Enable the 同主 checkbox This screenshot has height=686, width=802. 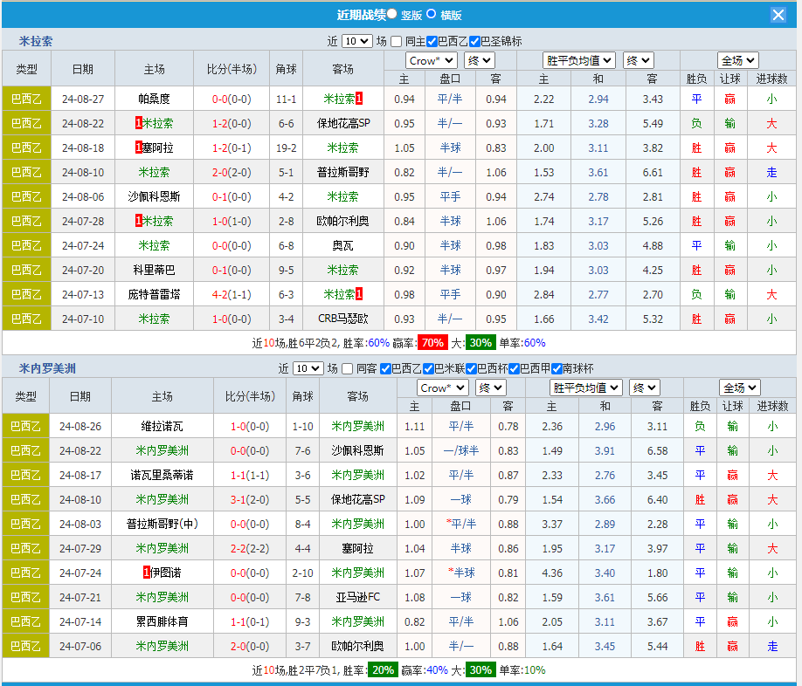click(x=395, y=40)
